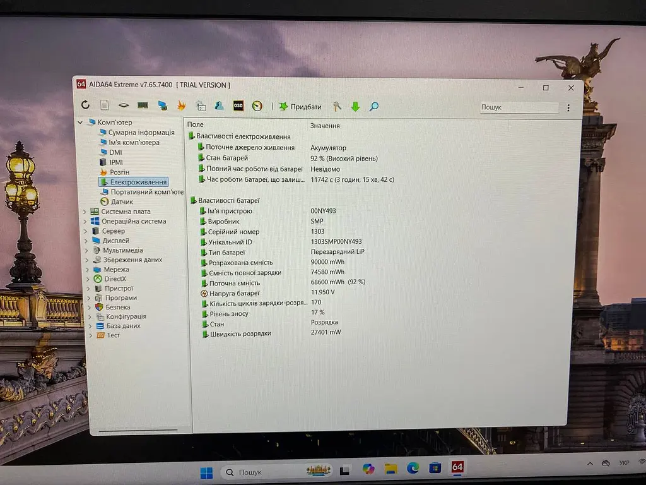
Task: Launch the system stability test flame icon
Action: pyautogui.click(x=181, y=105)
